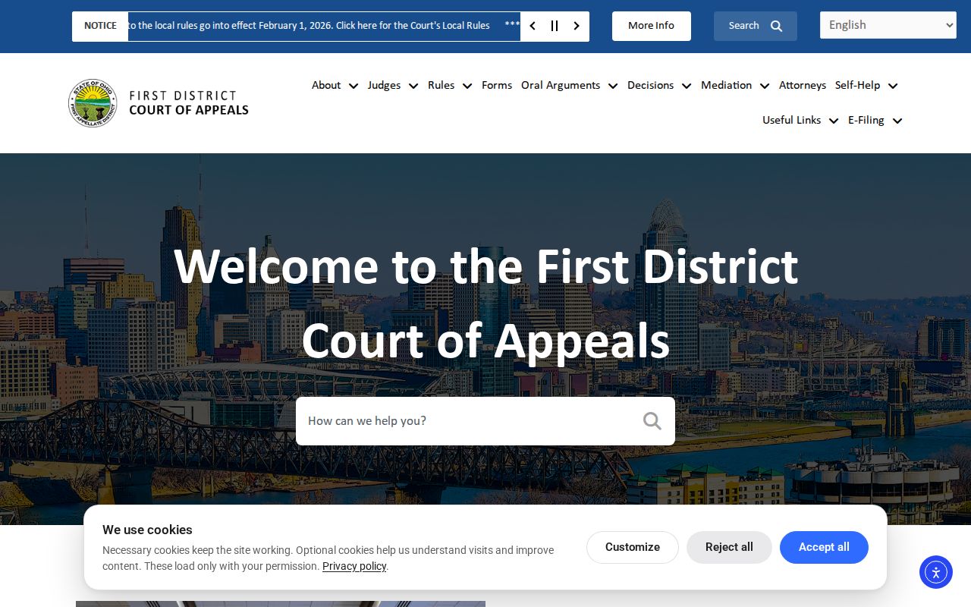971x607 pixels.
Task: Expand the Judges menu chevron
Action: (x=413, y=86)
